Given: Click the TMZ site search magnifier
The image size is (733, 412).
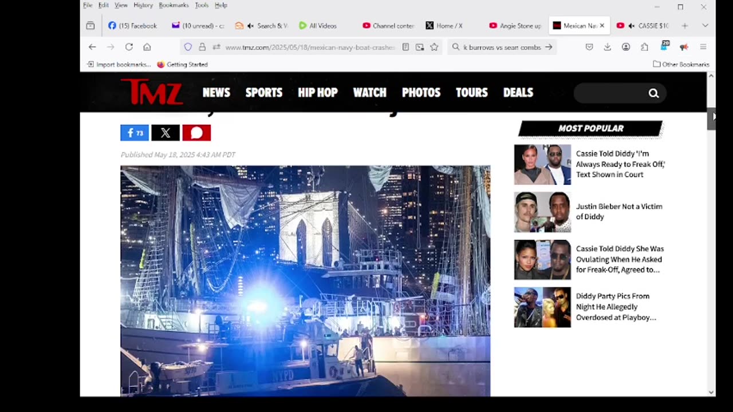Looking at the screenshot, I should [x=653, y=93].
